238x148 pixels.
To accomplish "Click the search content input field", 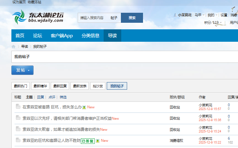I will 93,18.
